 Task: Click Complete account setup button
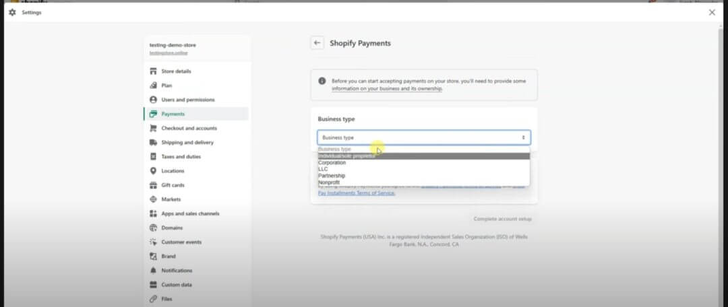(x=502, y=219)
